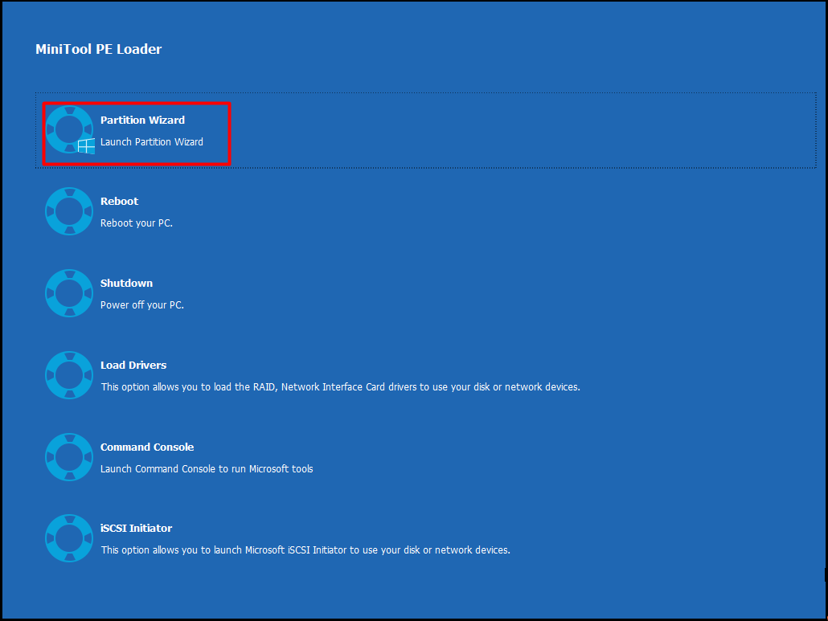The width and height of the screenshot is (828, 621).
Task: Click the Shutdown lifebuoy icon
Action: tap(69, 292)
